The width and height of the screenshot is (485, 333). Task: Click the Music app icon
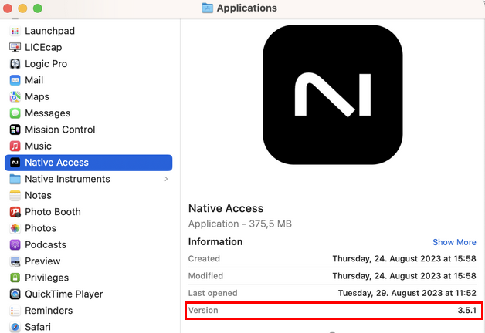(x=15, y=146)
